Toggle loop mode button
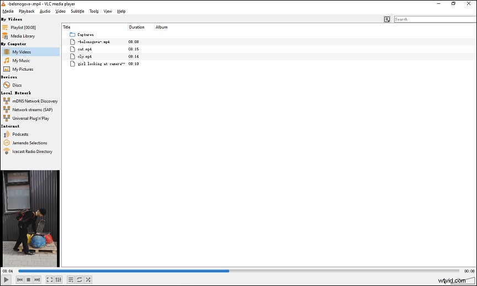Viewport: 477px width, 286px height. point(79,279)
